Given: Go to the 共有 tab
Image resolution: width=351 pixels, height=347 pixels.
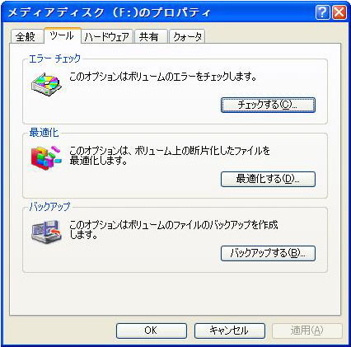Looking at the screenshot, I should click(151, 37).
